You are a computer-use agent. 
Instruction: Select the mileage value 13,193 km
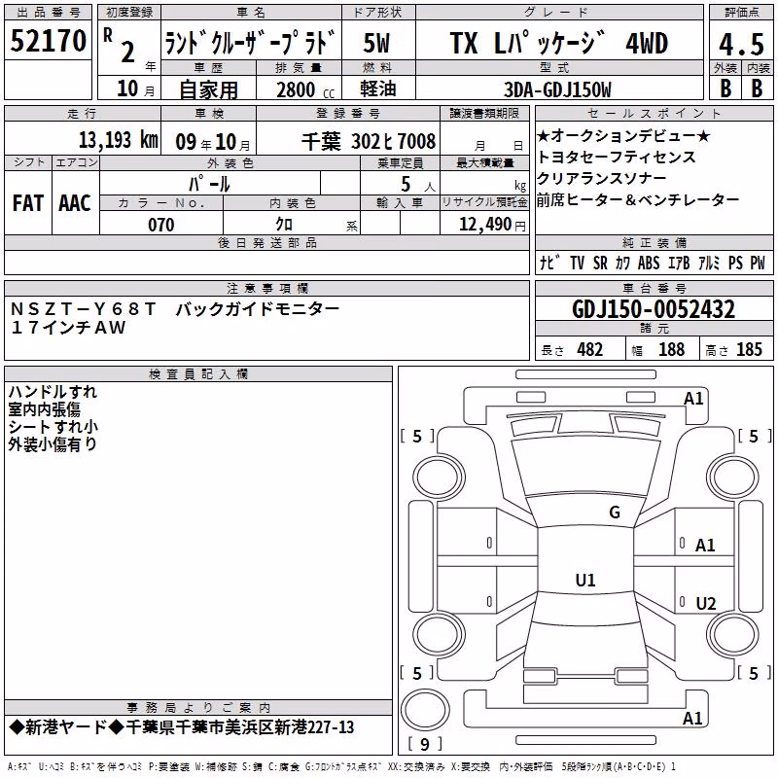118,140
